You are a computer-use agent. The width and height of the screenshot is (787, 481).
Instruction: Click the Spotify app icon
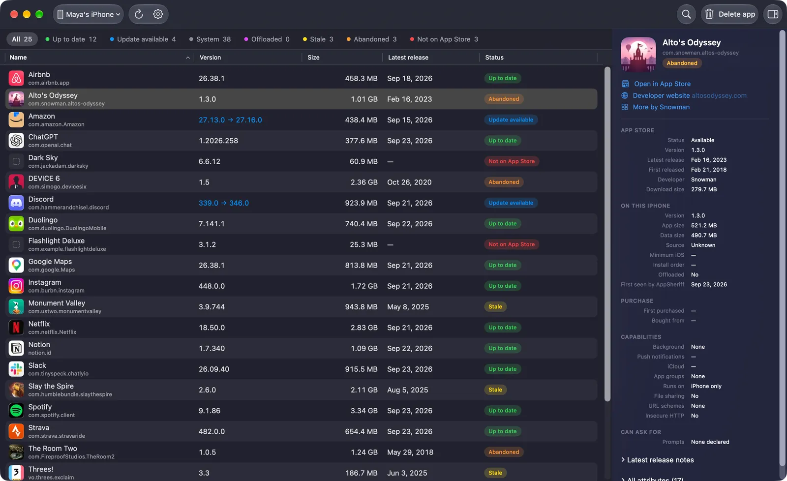pyautogui.click(x=16, y=411)
